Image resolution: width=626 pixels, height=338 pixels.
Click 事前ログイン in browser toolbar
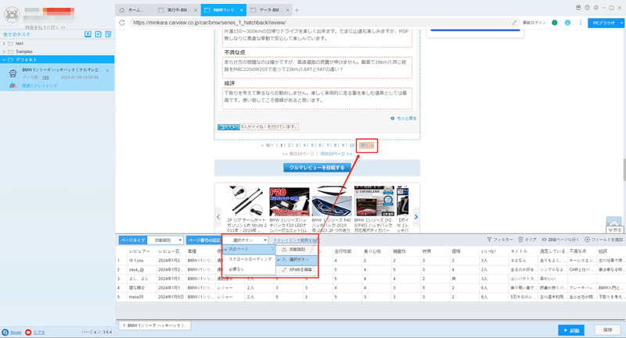tap(534, 23)
